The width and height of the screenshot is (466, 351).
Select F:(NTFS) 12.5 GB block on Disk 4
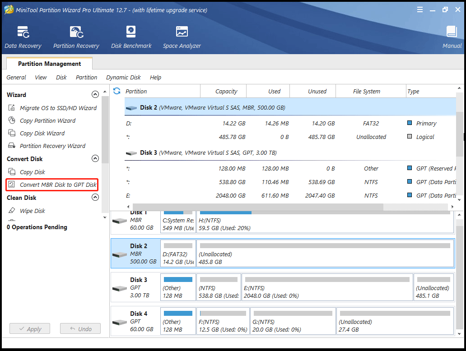tap(223, 321)
